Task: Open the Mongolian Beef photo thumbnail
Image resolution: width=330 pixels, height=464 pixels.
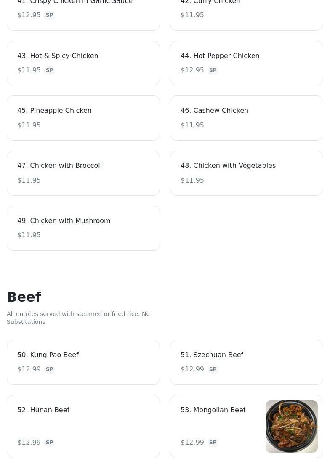Action: click(x=291, y=426)
